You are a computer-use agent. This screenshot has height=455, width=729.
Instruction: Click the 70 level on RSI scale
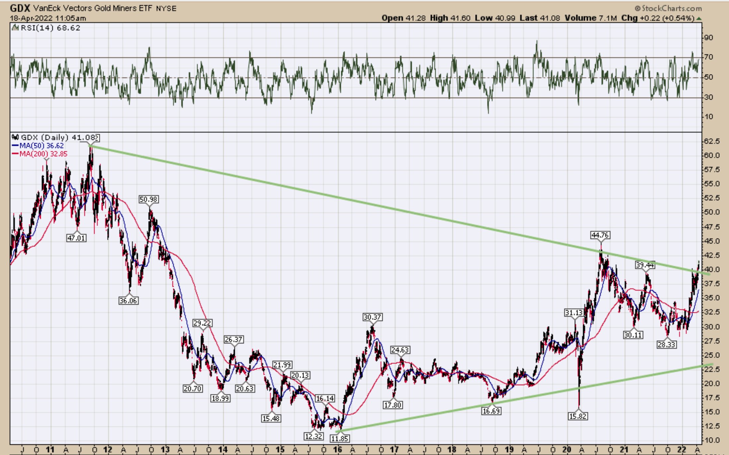[708, 57]
